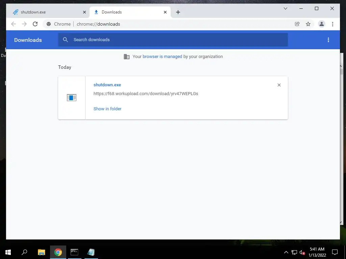Close the shutdown.exe tab
The image size is (346, 259).
click(84, 12)
